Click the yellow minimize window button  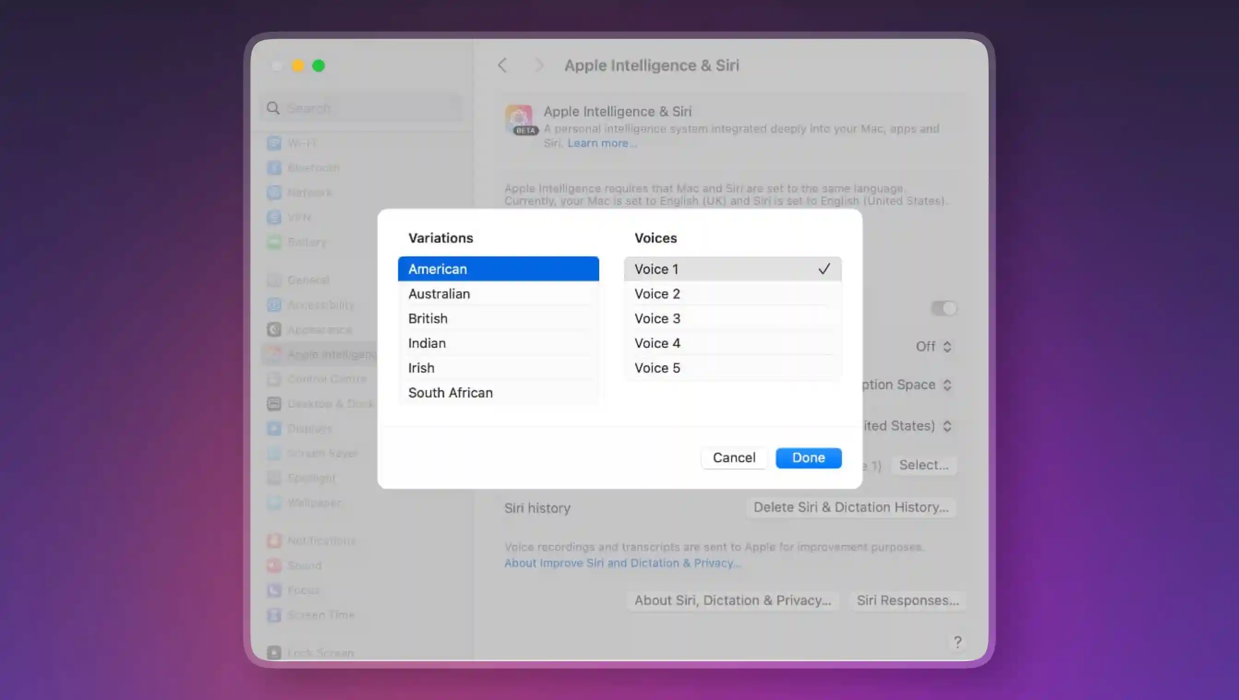tap(298, 66)
